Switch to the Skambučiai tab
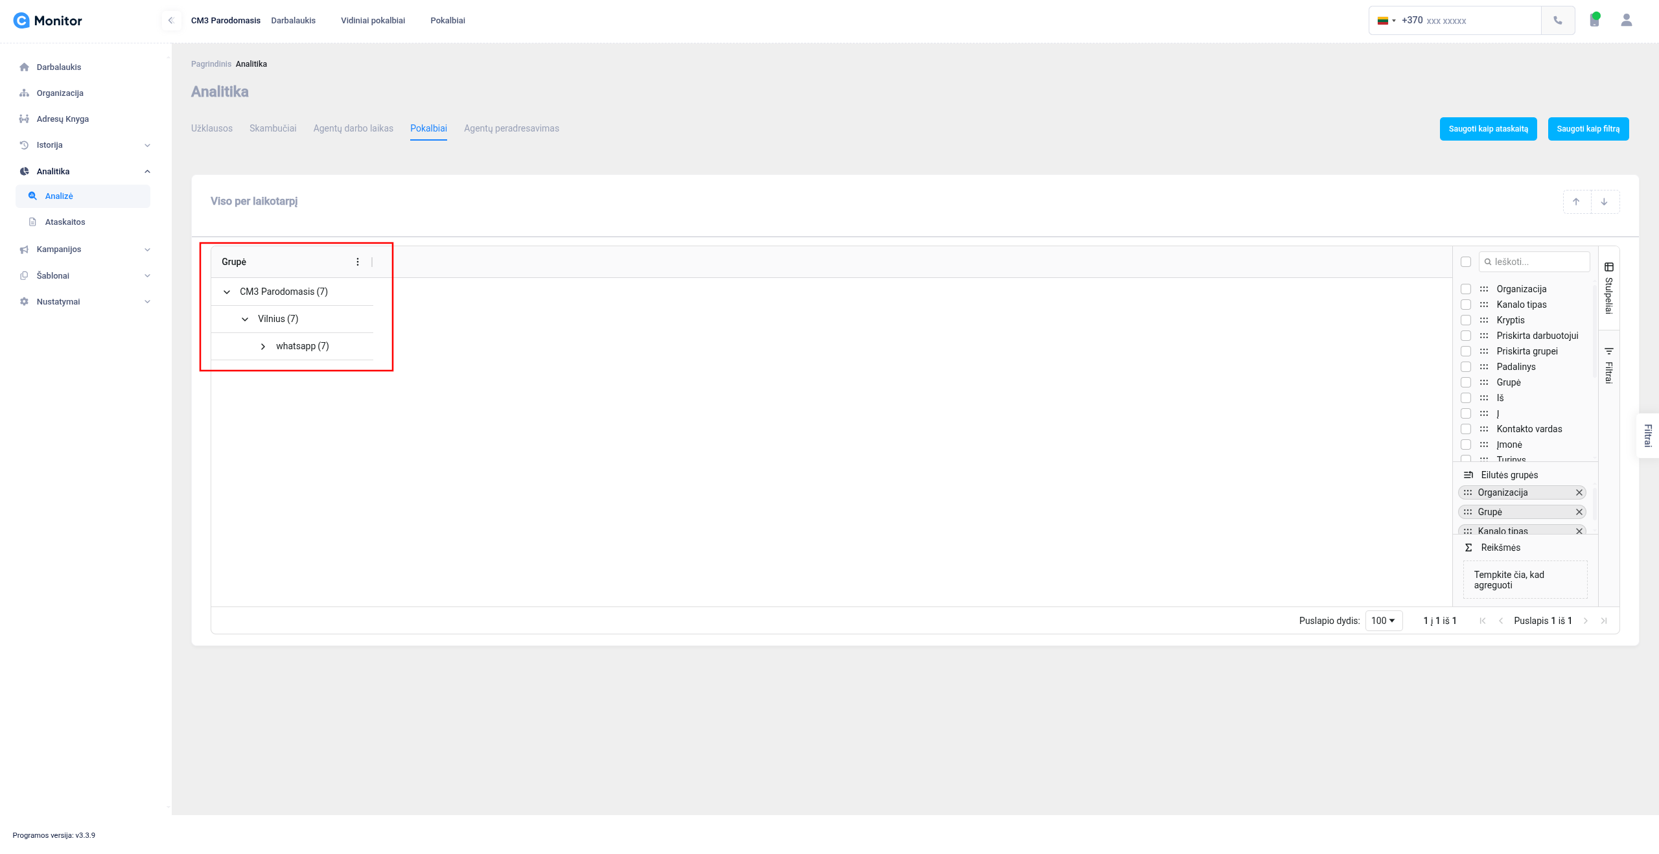This screenshot has width=1659, height=854. pyautogui.click(x=273, y=128)
